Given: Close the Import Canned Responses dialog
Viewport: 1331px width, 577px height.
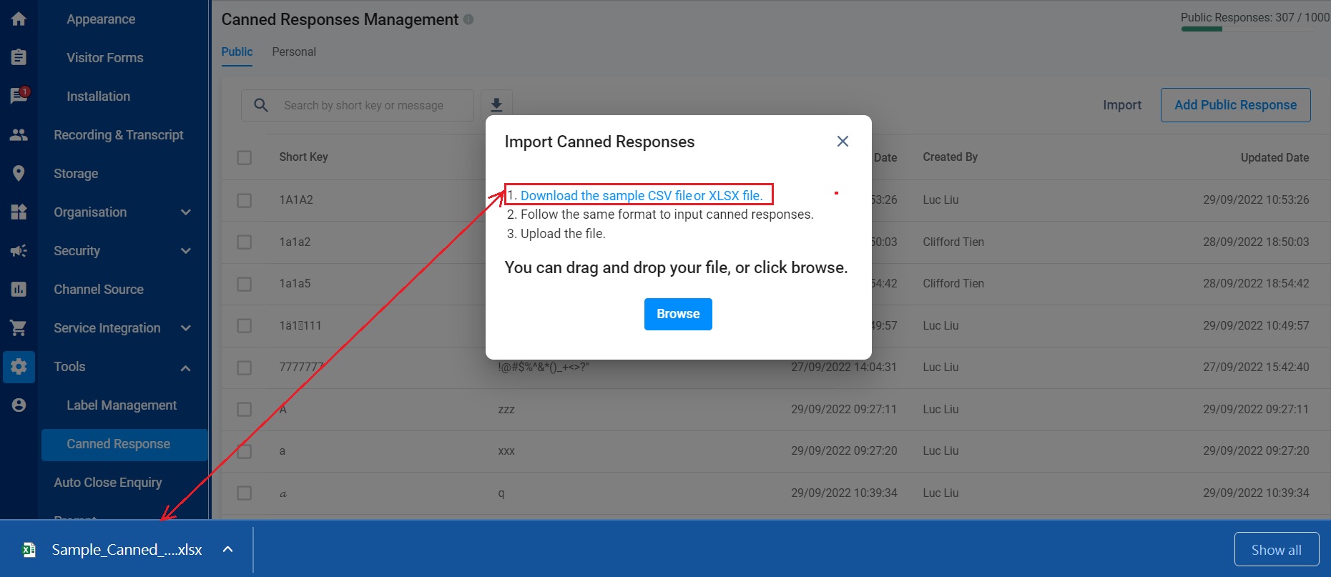Looking at the screenshot, I should (x=843, y=142).
